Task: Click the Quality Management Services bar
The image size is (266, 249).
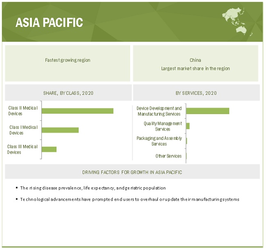Action: [x=188, y=126]
